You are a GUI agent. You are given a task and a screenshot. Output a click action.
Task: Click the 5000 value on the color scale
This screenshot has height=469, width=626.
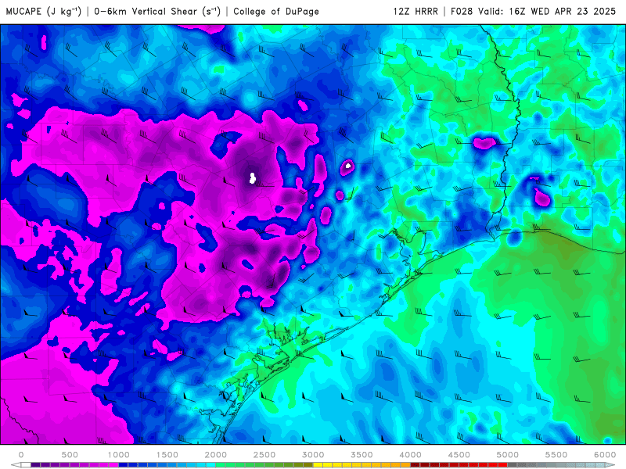[508, 455]
